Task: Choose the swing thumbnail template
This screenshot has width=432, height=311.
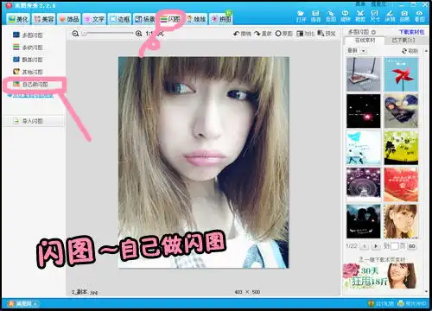Action: click(364, 74)
